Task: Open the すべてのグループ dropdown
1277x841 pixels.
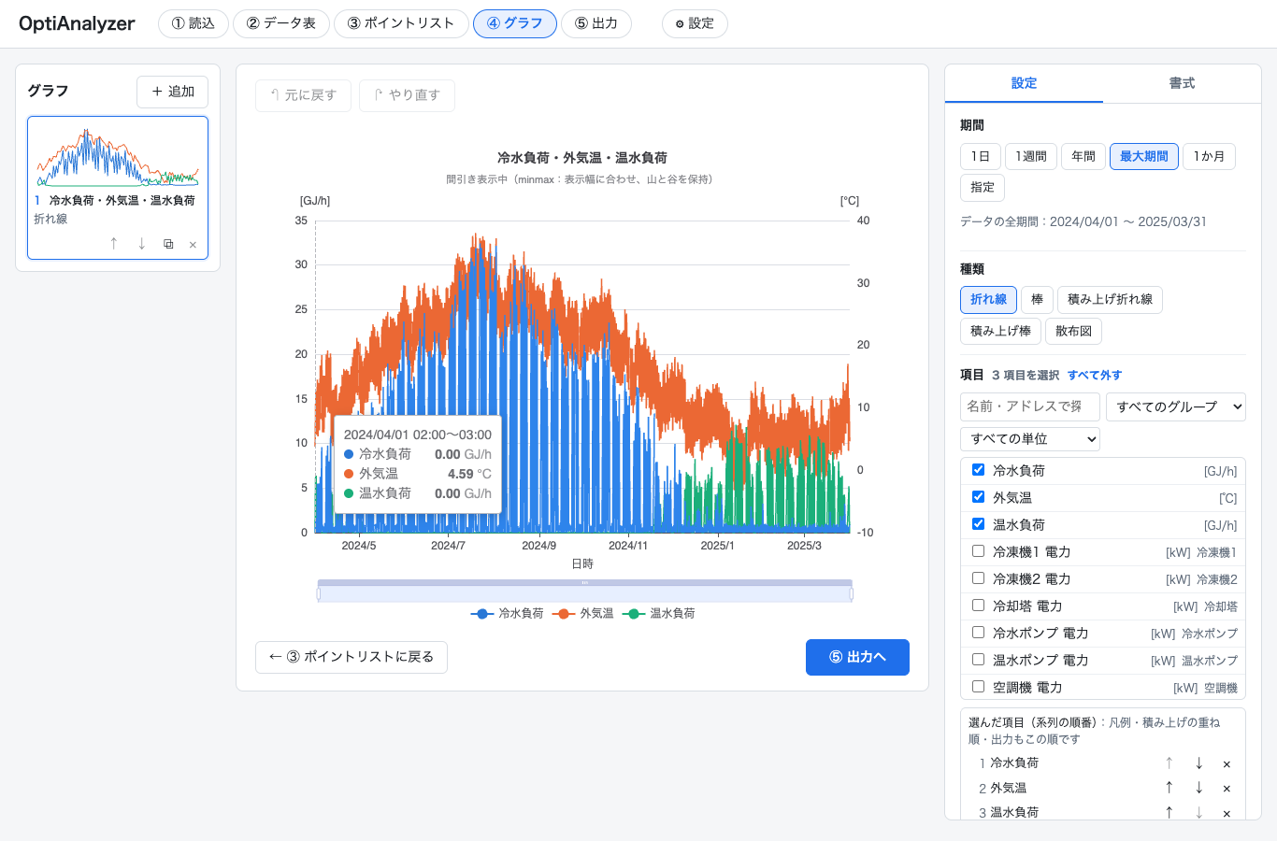Action: (1176, 406)
